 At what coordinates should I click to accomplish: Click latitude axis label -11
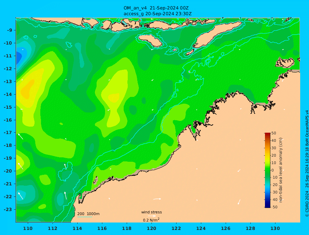[x=8, y=56]
